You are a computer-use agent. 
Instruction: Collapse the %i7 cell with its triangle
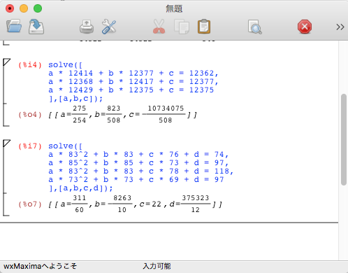[6, 143]
